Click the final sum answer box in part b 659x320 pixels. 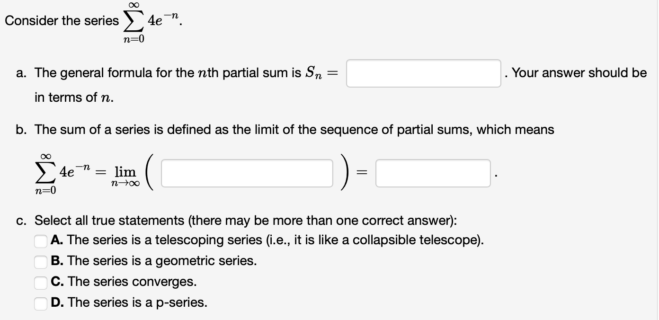tap(432, 173)
